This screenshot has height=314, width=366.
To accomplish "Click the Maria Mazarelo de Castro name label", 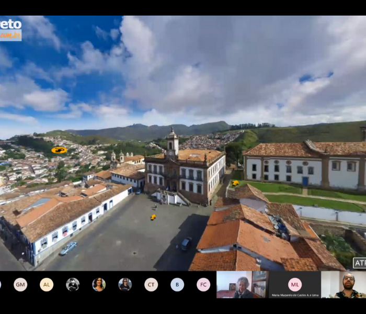I will [x=295, y=295].
